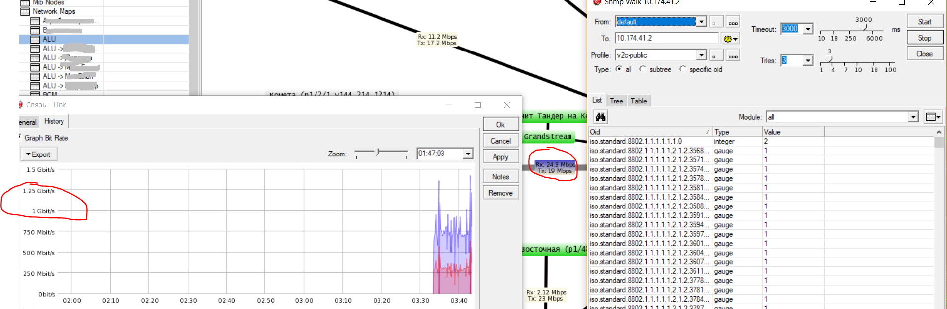Open the Timeout value dropdown
The image size is (947, 309).
point(808,29)
